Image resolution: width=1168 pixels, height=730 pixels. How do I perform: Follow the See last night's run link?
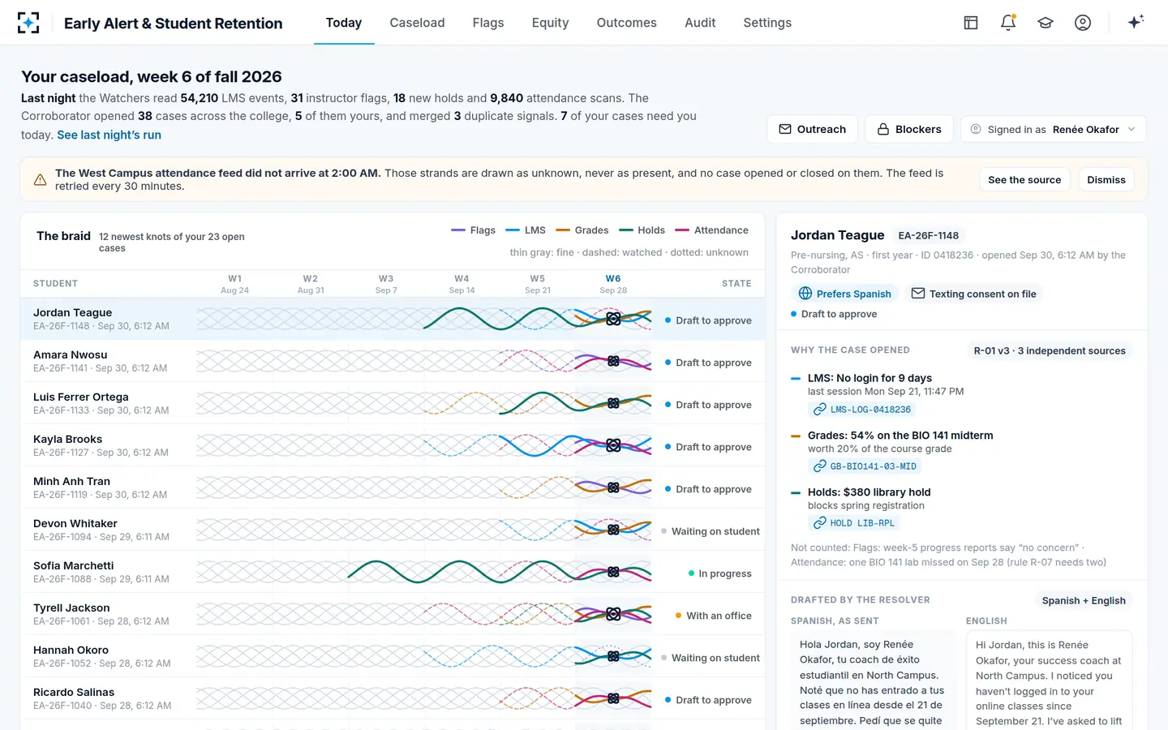109,135
